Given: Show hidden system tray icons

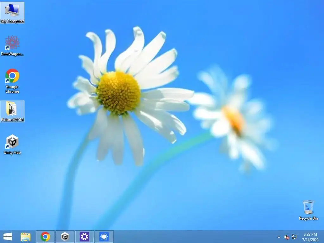Looking at the screenshot, I should [279, 237].
